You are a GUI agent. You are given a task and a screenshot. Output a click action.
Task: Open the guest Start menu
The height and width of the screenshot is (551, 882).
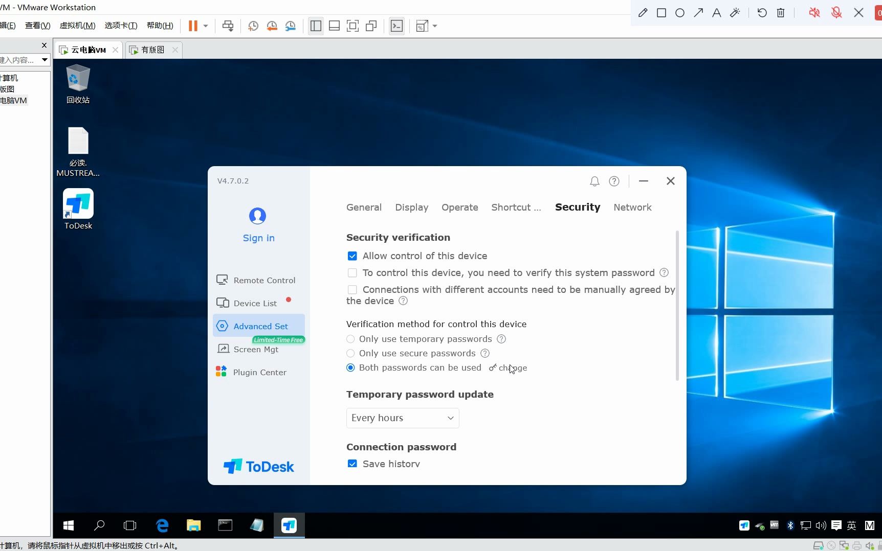(68, 525)
